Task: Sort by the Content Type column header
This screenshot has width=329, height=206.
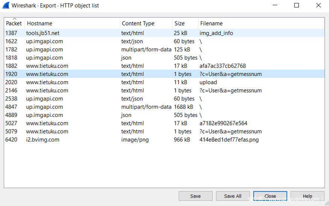Action: tap(146, 23)
